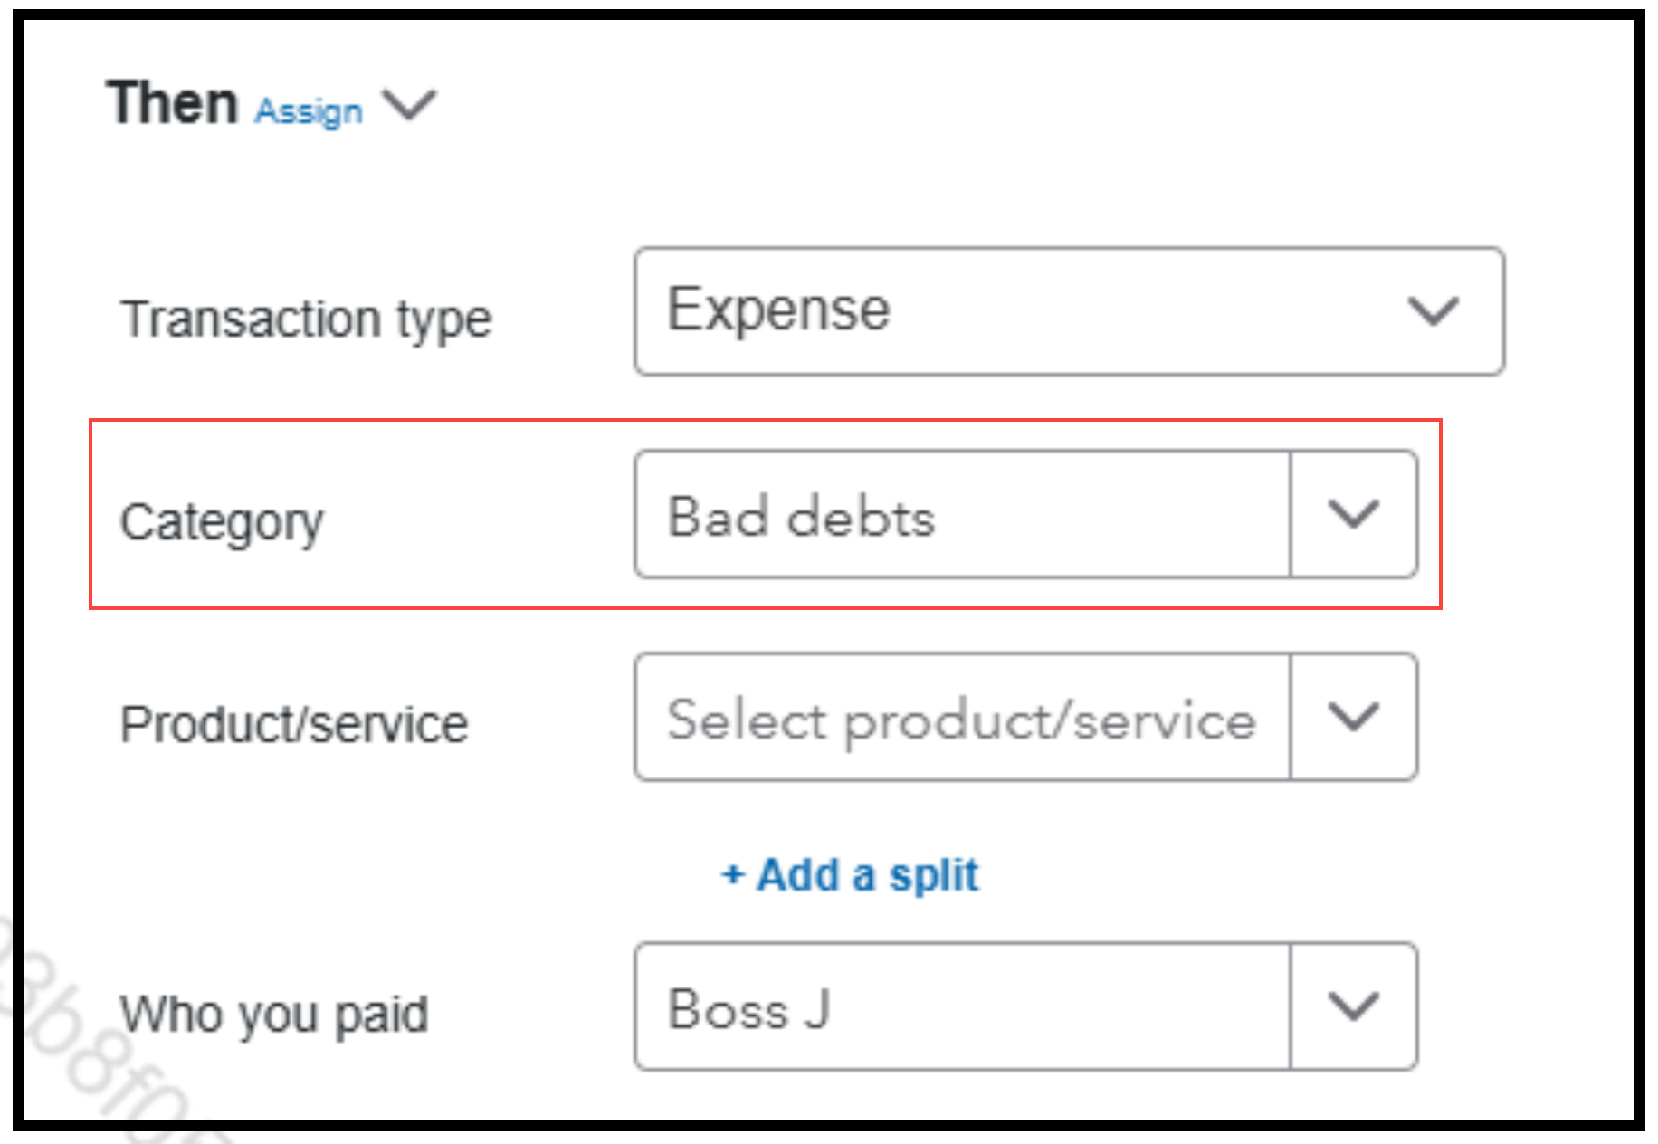The width and height of the screenshot is (1658, 1144).
Task: Click the Bad debts text in Category
Action: coord(801,517)
